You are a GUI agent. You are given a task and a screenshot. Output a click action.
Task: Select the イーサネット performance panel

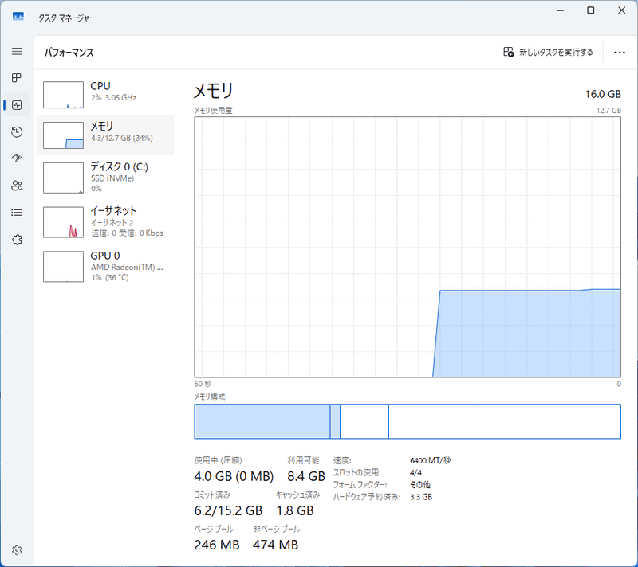coord(104,221)
